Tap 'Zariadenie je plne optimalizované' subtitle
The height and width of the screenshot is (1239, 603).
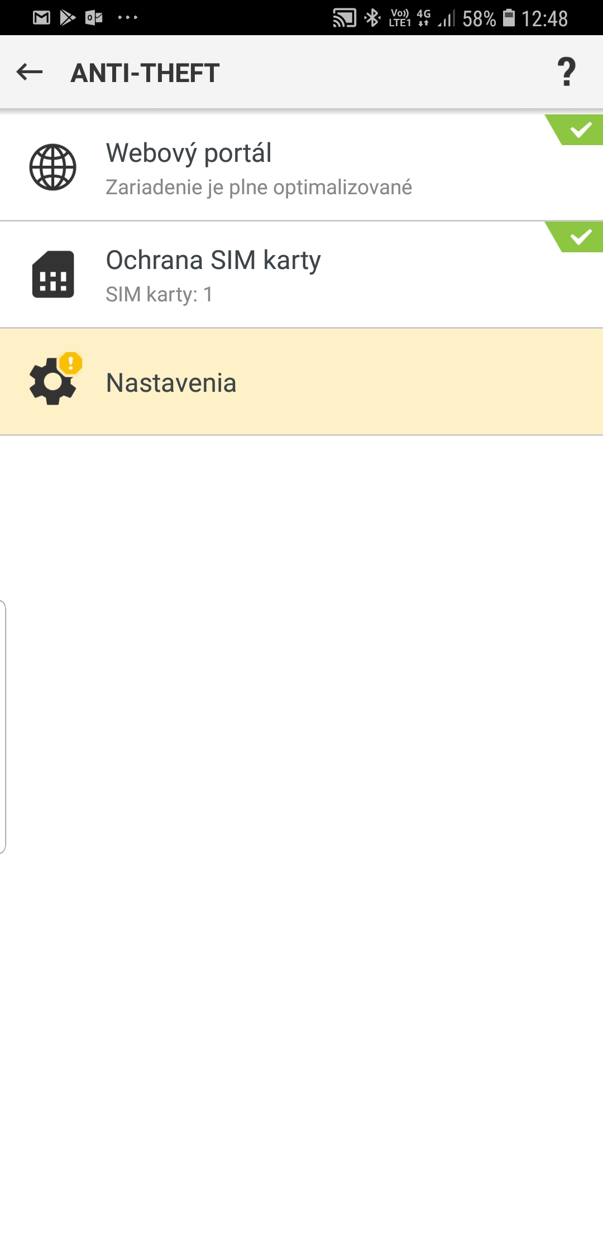click(259, 188)
